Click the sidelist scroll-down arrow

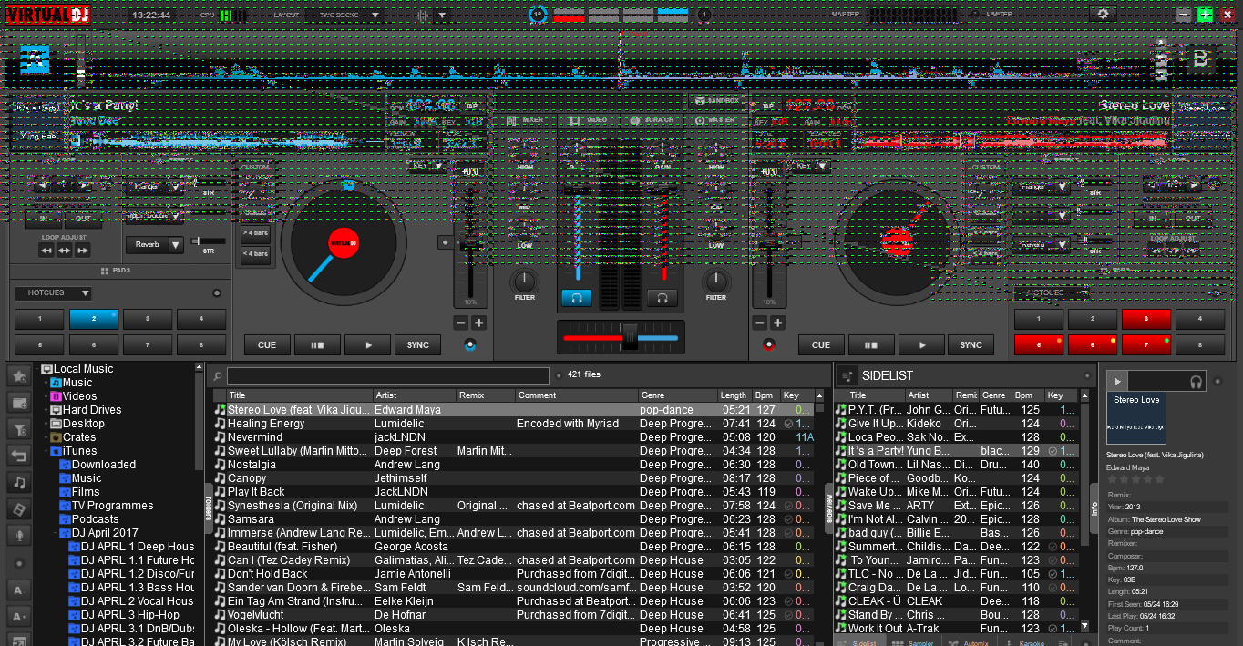(1084, 627)
